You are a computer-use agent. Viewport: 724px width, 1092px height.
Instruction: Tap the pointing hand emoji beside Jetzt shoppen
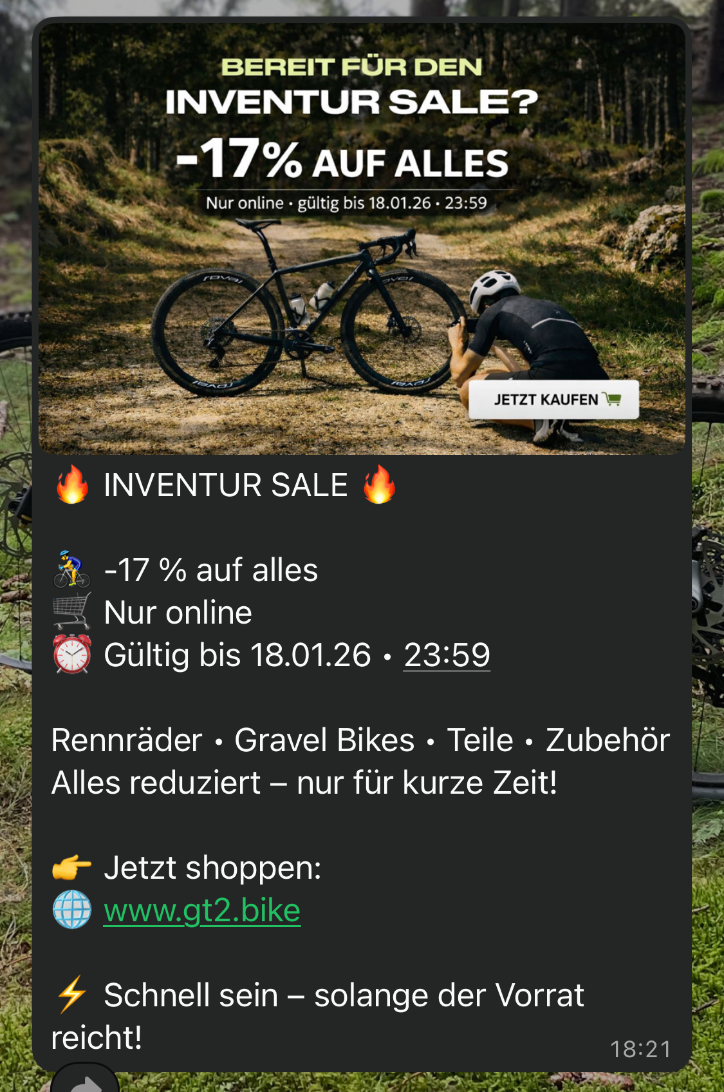(x=72, y=867)
